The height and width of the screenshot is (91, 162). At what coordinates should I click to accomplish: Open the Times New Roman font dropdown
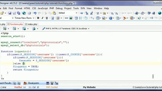click(33, 18)
